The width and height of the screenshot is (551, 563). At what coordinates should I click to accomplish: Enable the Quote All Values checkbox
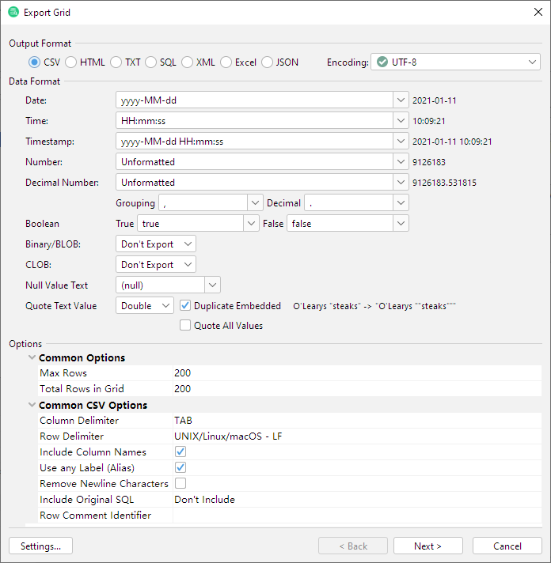point(185,325)
